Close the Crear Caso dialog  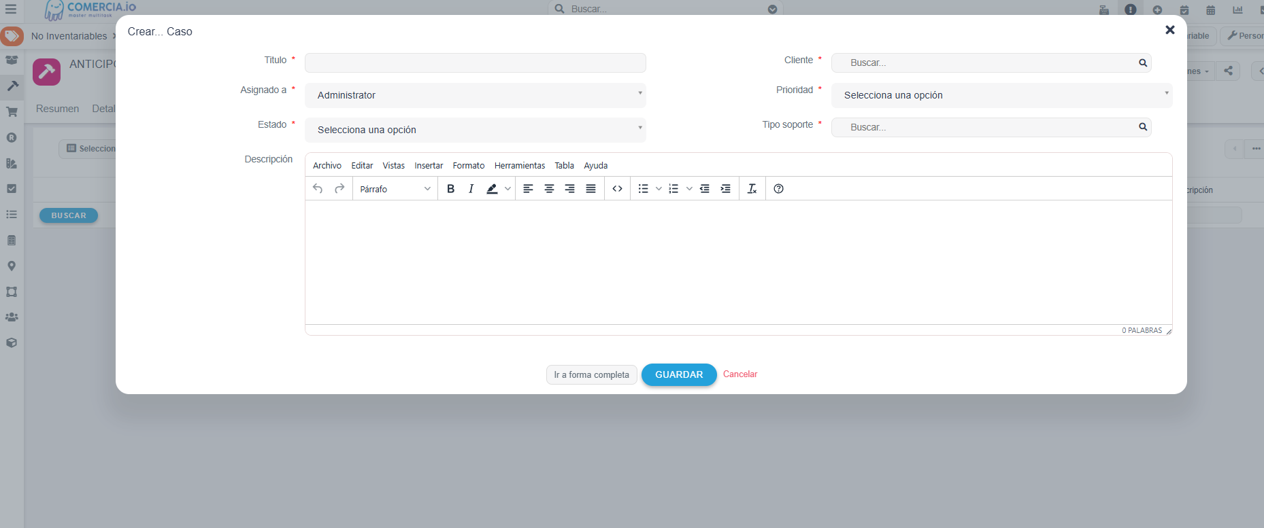(x=1170, y=30)
